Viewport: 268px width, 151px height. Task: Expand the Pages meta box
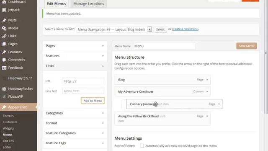click(x=75, y=46)
